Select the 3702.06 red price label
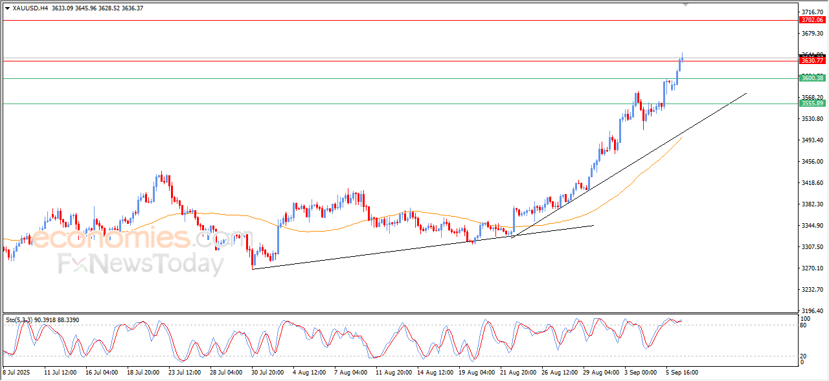829x381 pixels. click(812, 20)
